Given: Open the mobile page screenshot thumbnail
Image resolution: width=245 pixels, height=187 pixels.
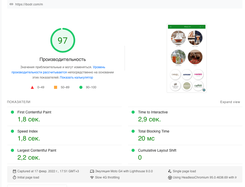Looking at the screenshot, I should [187, 58].
